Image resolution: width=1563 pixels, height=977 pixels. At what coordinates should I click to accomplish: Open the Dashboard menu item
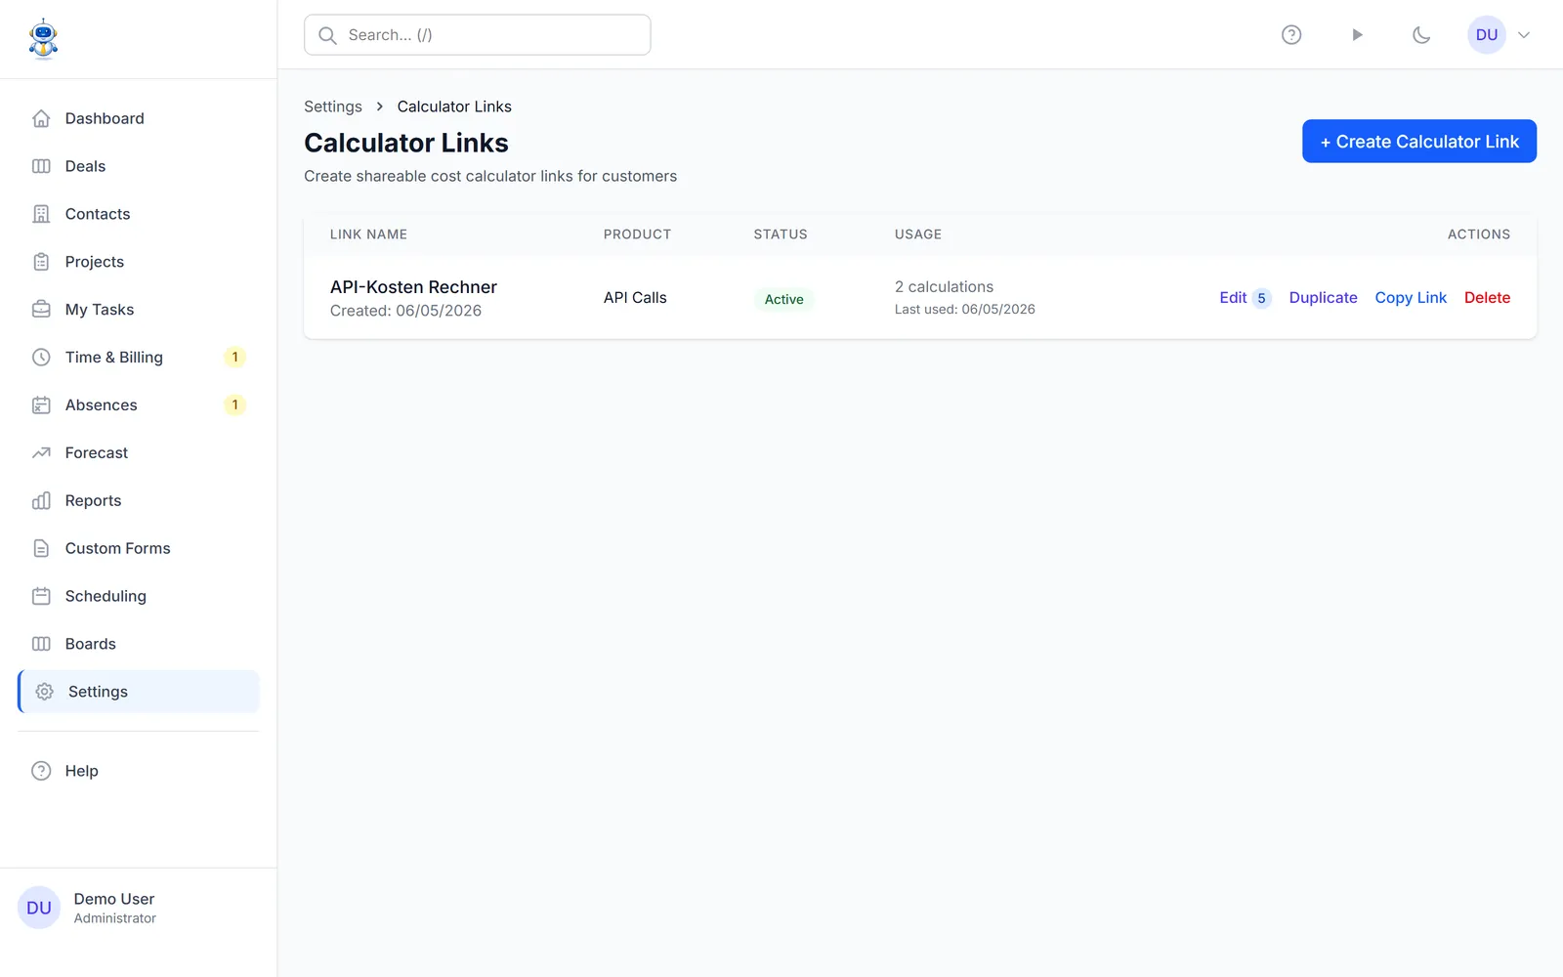coord(139,118)
